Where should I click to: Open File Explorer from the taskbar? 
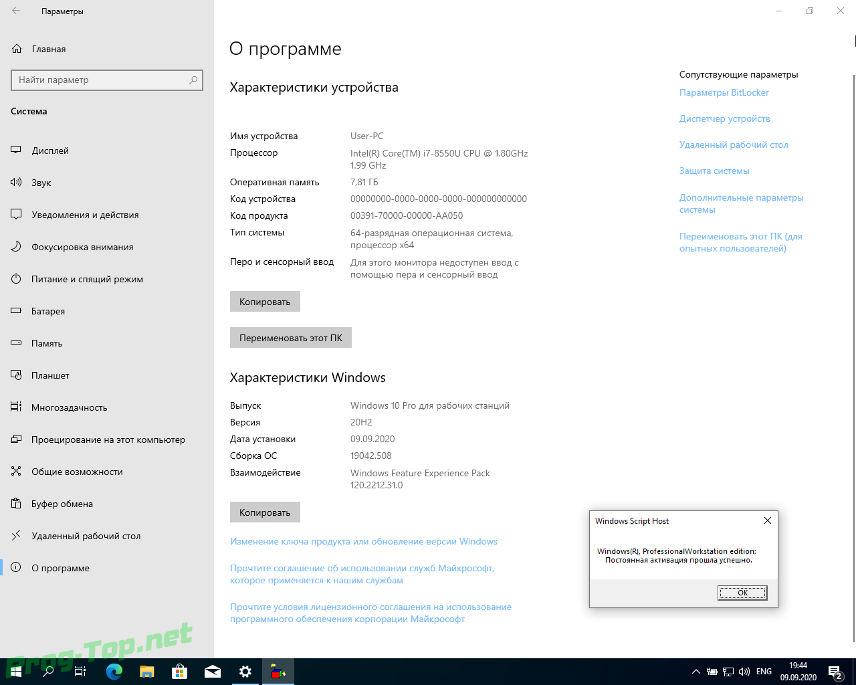point(147,672)
